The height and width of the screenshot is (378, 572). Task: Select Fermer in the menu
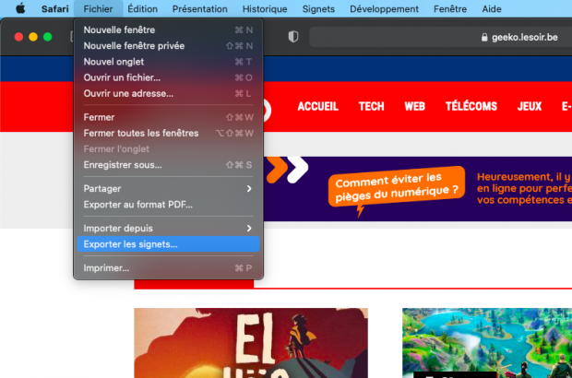[x=168, y=117]
